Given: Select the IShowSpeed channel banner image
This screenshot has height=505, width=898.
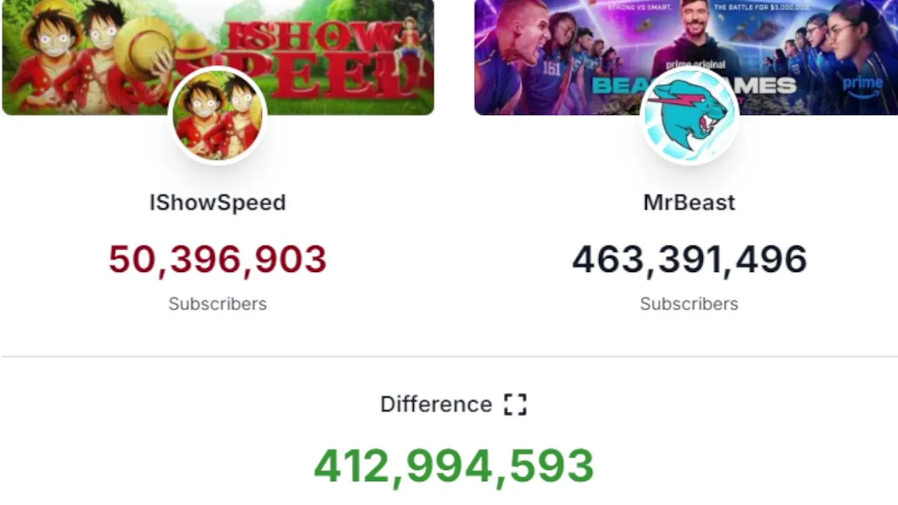Looking at the screenshot, I should tap(218, 57).
